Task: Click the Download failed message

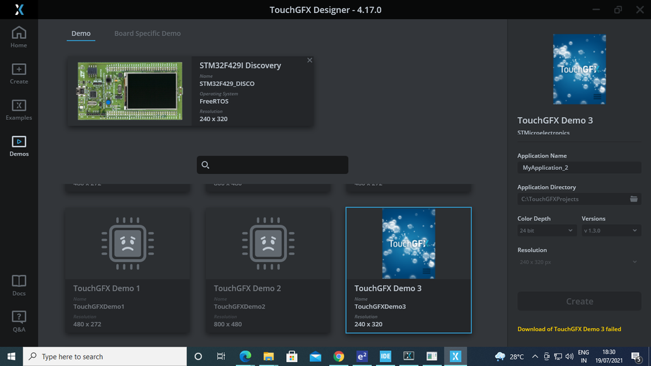Action: (569, 329)
